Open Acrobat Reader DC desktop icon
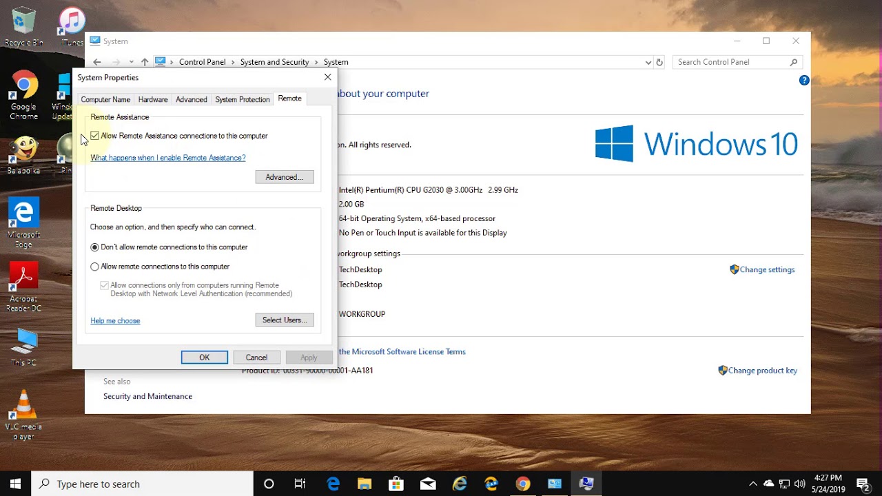The width and height of the screenshot is (882, 496). 23,287
